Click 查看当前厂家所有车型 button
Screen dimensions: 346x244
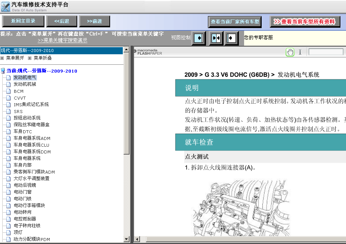(235, 22)
